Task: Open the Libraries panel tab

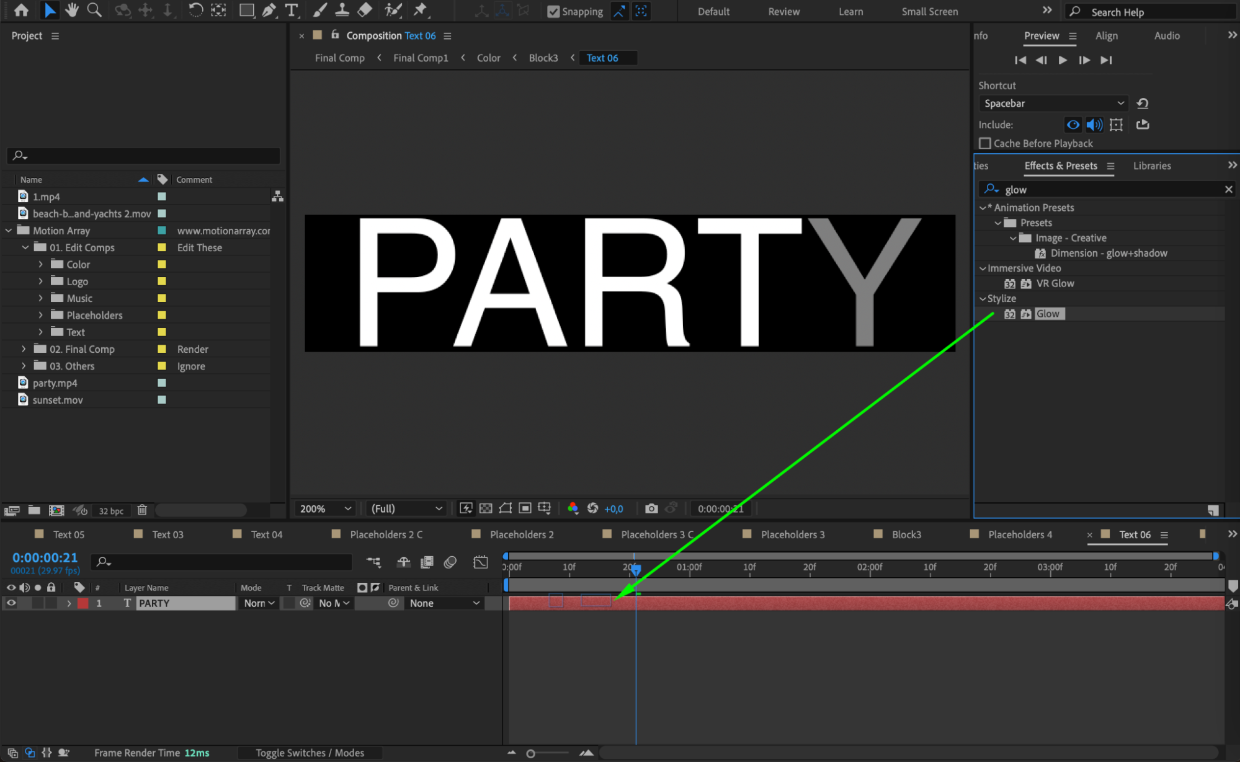Action: [x=1151, y=166]
